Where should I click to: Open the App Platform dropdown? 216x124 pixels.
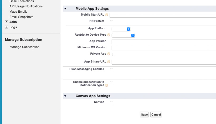[121, 29]
